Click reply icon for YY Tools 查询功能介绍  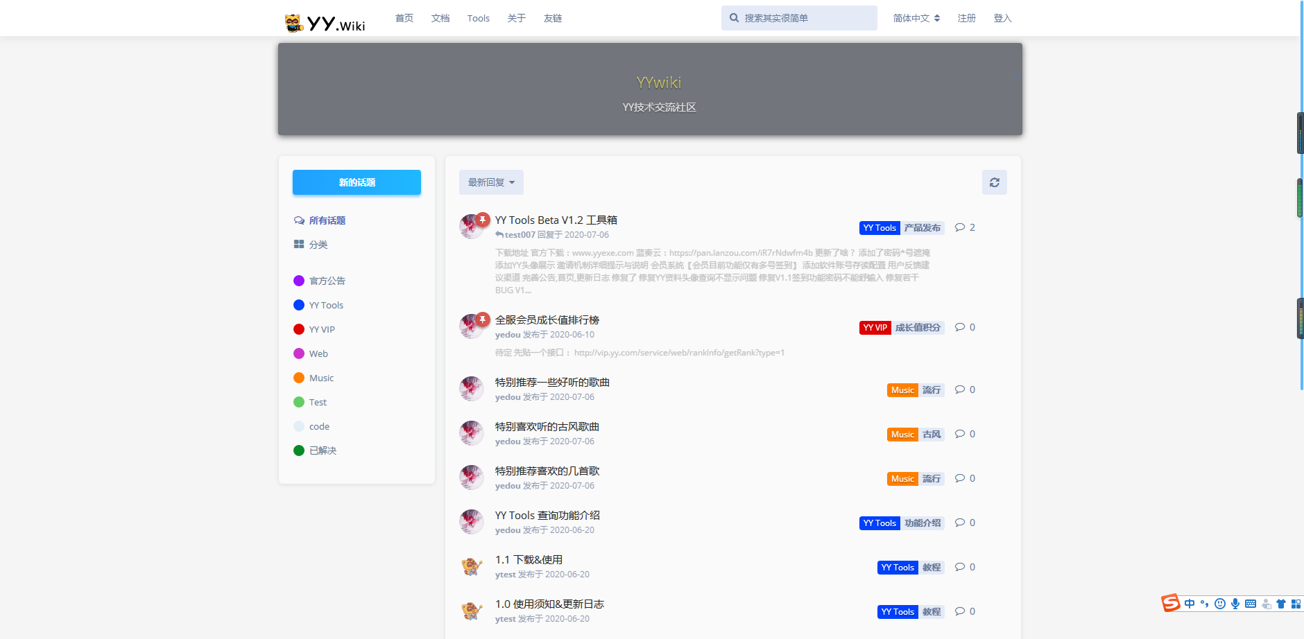pos(960,523)
